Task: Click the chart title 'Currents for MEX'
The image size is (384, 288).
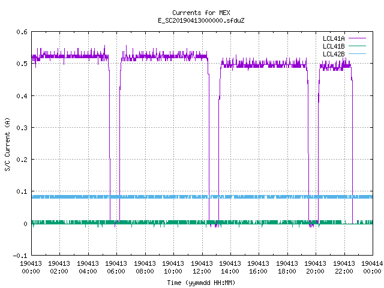Action: click(201, 13)
